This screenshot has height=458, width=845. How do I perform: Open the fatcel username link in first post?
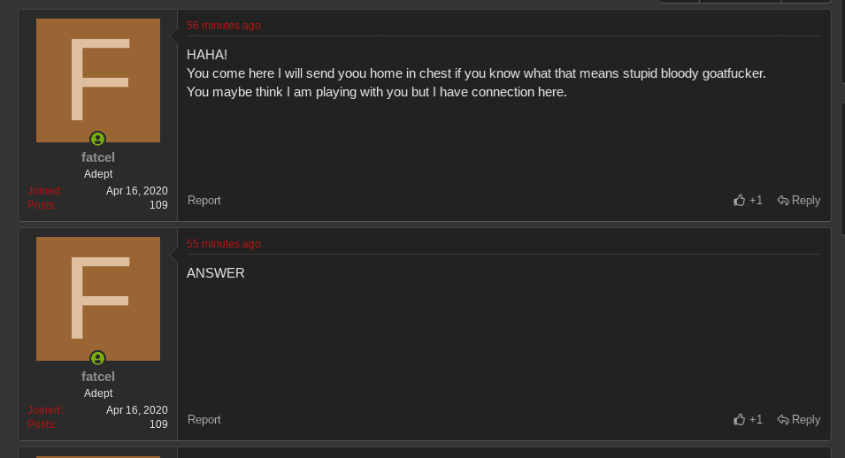98,157
